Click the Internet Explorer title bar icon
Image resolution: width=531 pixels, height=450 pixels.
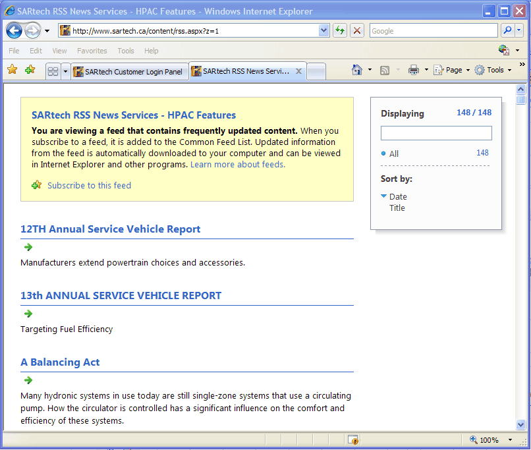[9, 11]
